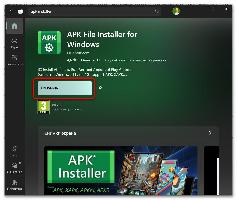This screenshot has height=200, width=237.
Task: Click the APK File Installer app icon
Action: [x=49, y=42]
